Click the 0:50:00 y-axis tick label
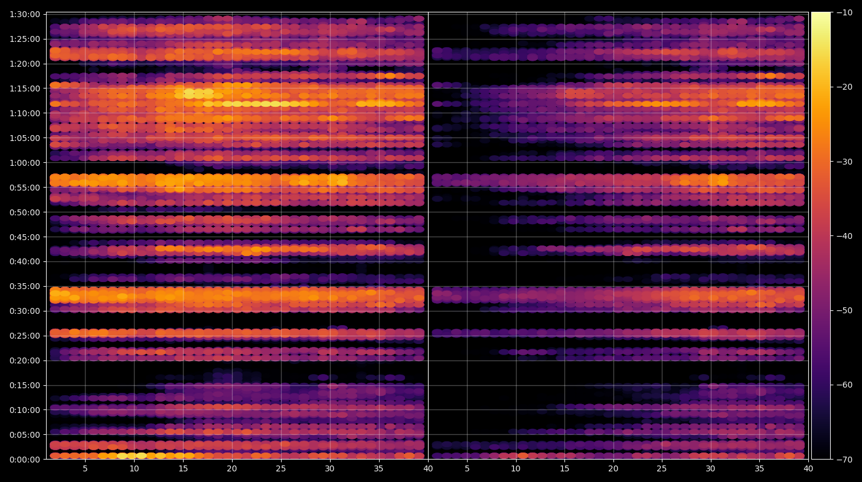The width and height of the screenshot is (862, 482). 25,212
